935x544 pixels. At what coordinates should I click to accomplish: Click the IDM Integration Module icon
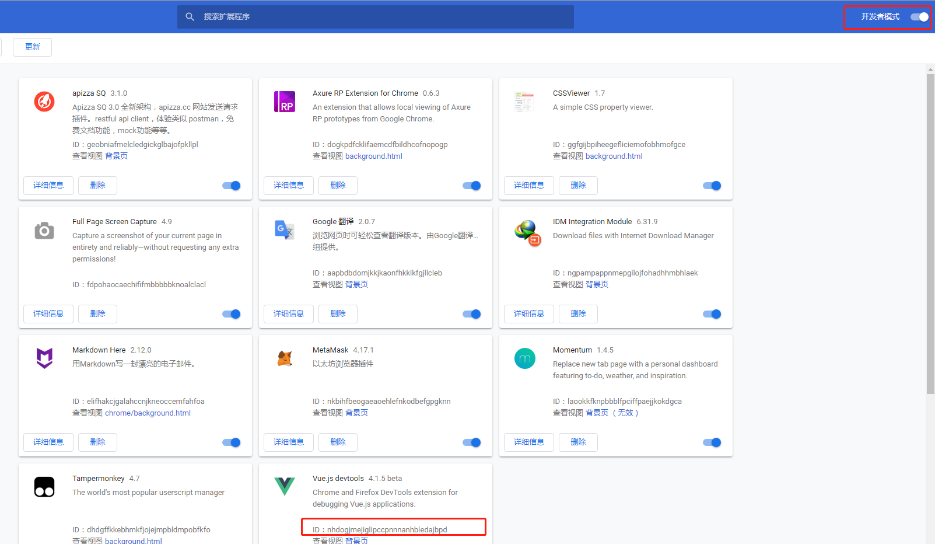(x=527, y=232)
